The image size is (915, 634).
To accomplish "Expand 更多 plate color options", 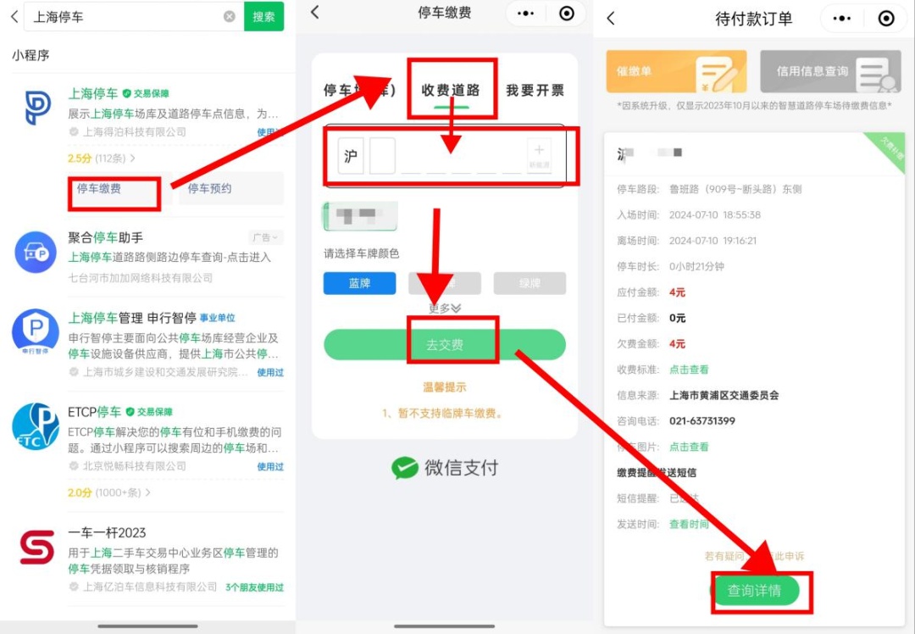I will 445,309.
